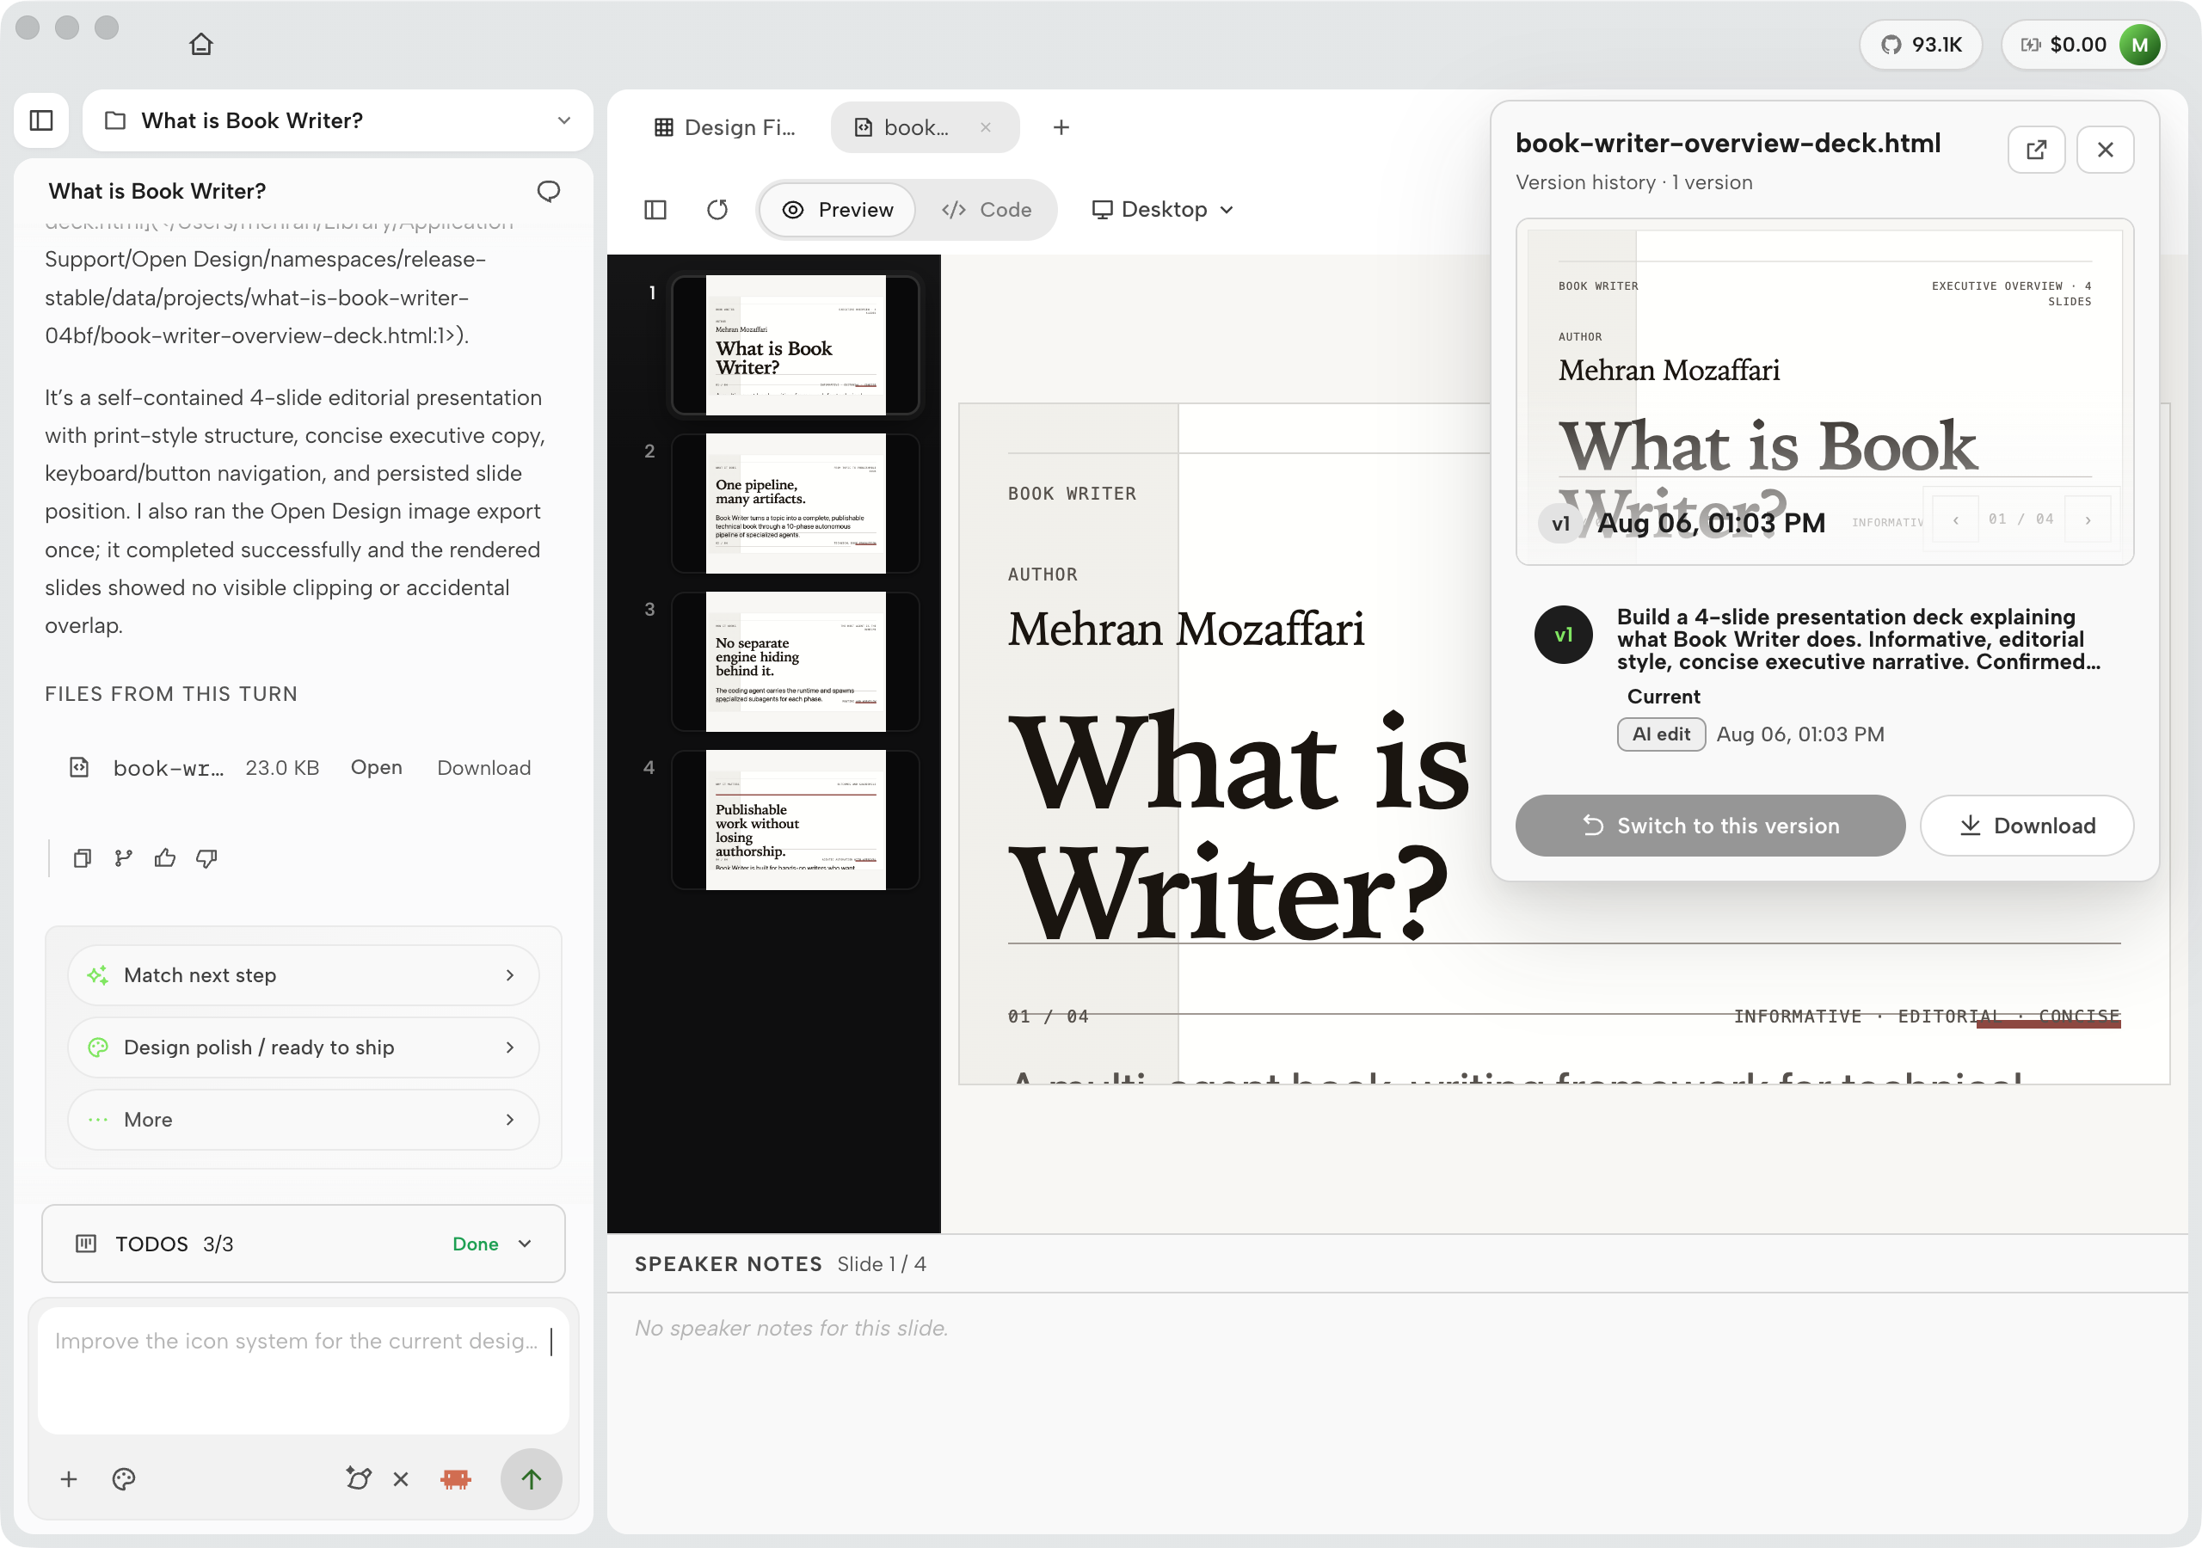Give thumbs up feedback
2202x1548 pixels.
pos(165,857)
